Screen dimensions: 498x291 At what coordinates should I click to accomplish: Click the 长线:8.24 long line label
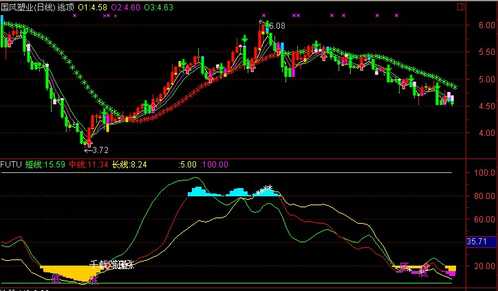tap(129, 165)
